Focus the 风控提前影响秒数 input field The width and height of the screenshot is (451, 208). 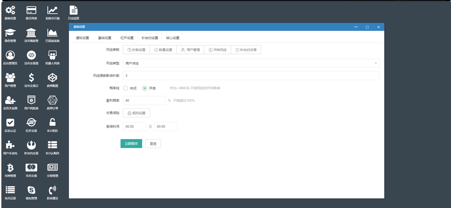tap(251, 76)
